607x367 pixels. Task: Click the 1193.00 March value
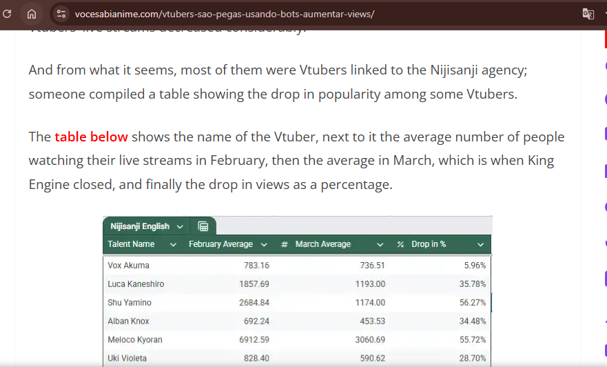tap(370, 284)
